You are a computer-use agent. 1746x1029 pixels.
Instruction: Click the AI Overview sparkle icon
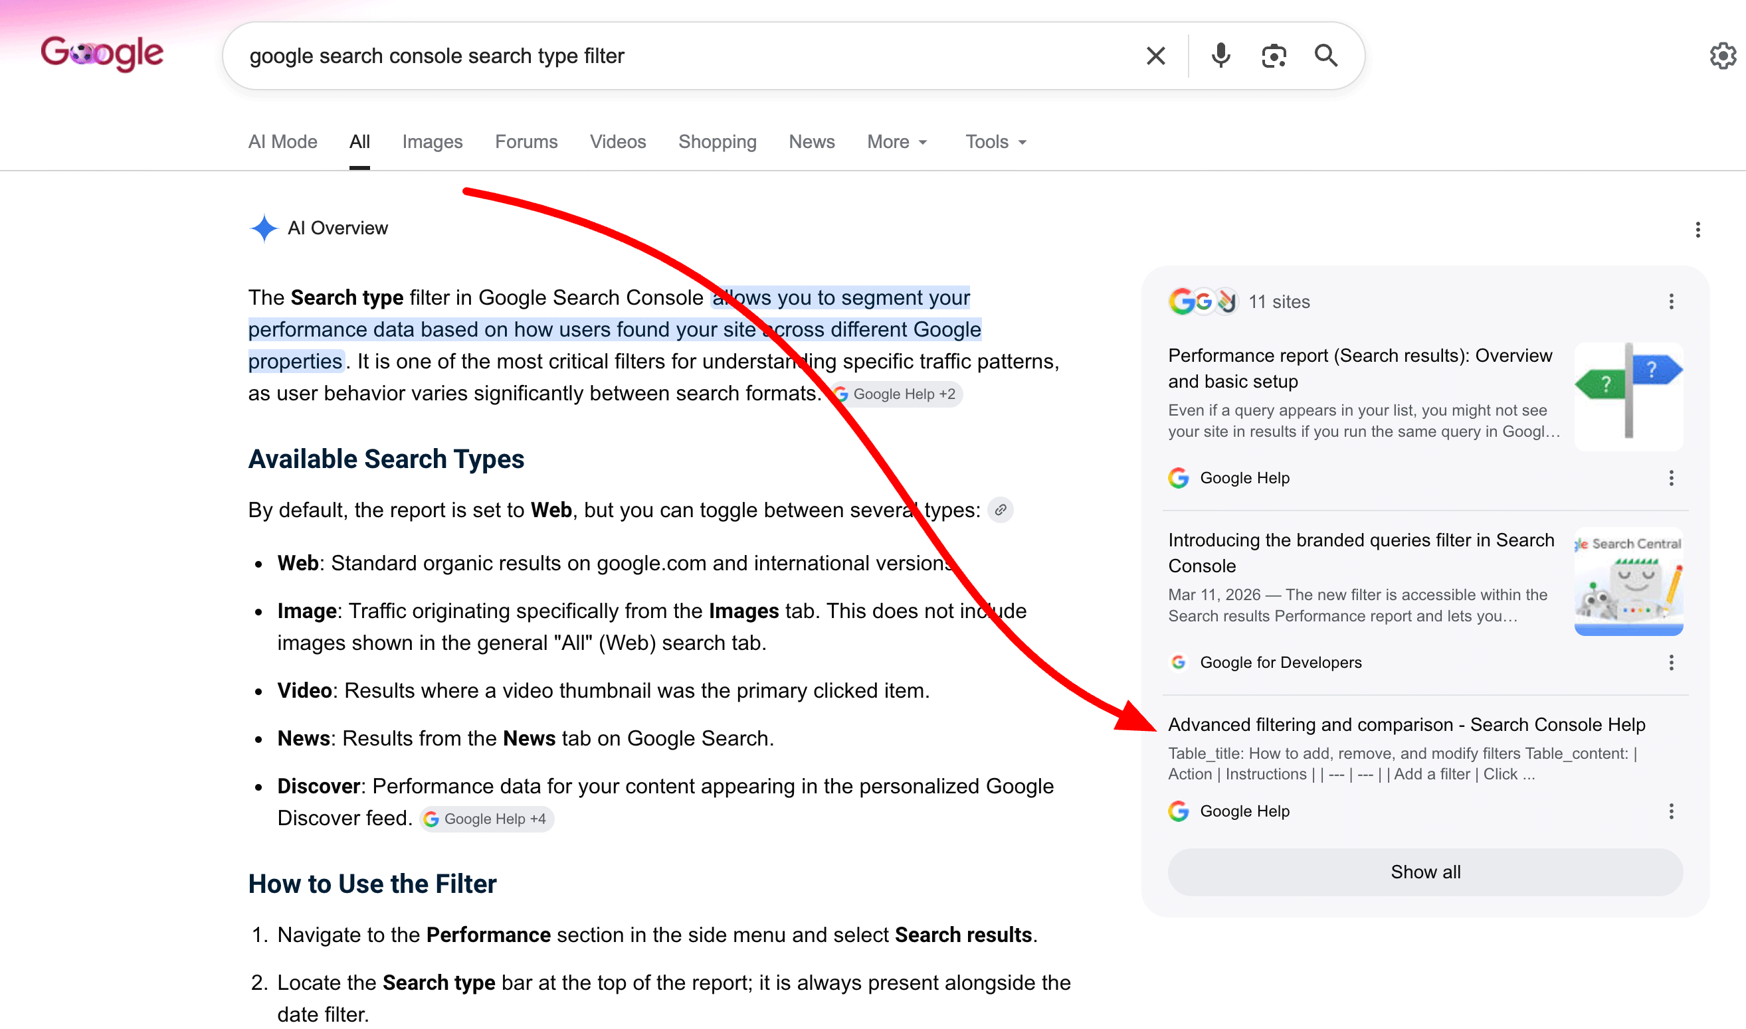click(x=264, y=228)
